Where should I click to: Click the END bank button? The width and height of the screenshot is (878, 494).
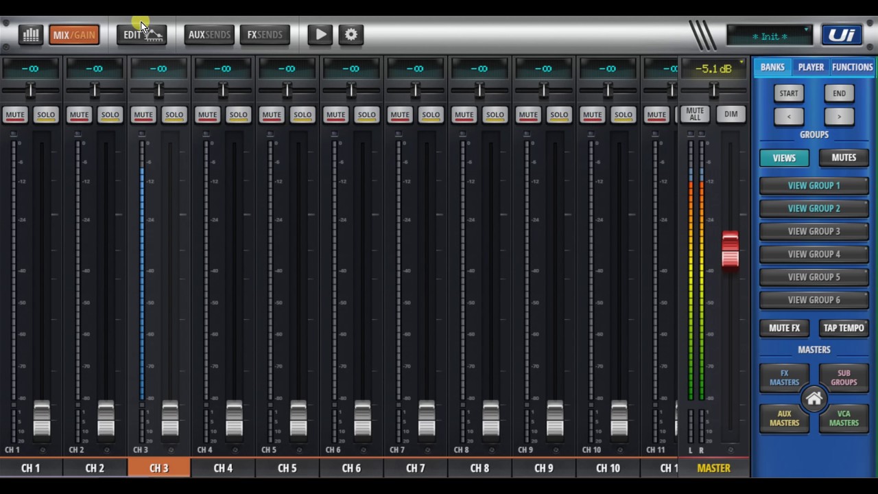[x=839, y=93]
